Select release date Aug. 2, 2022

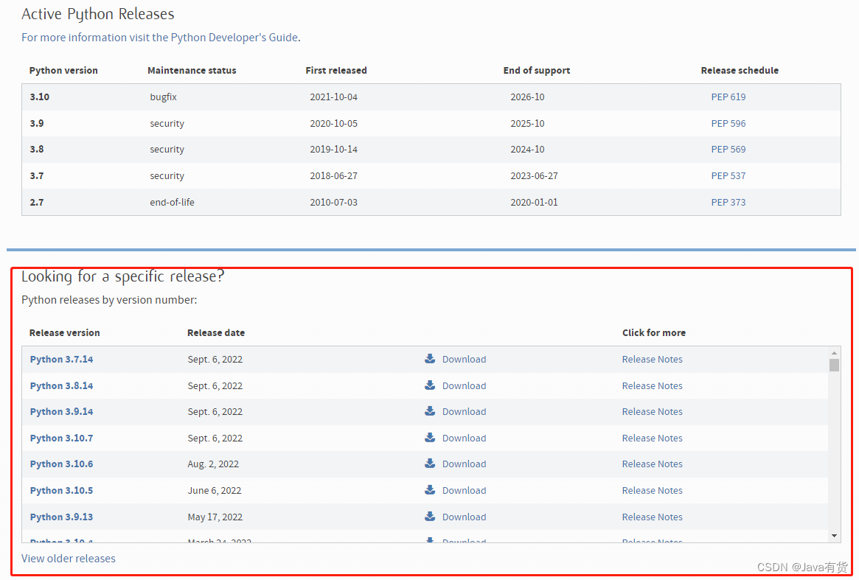213,464
